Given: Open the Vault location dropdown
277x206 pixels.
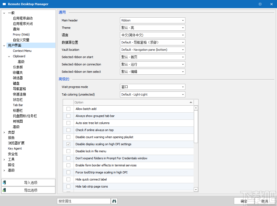Looking at the screenshot, I should pos(183,49).
